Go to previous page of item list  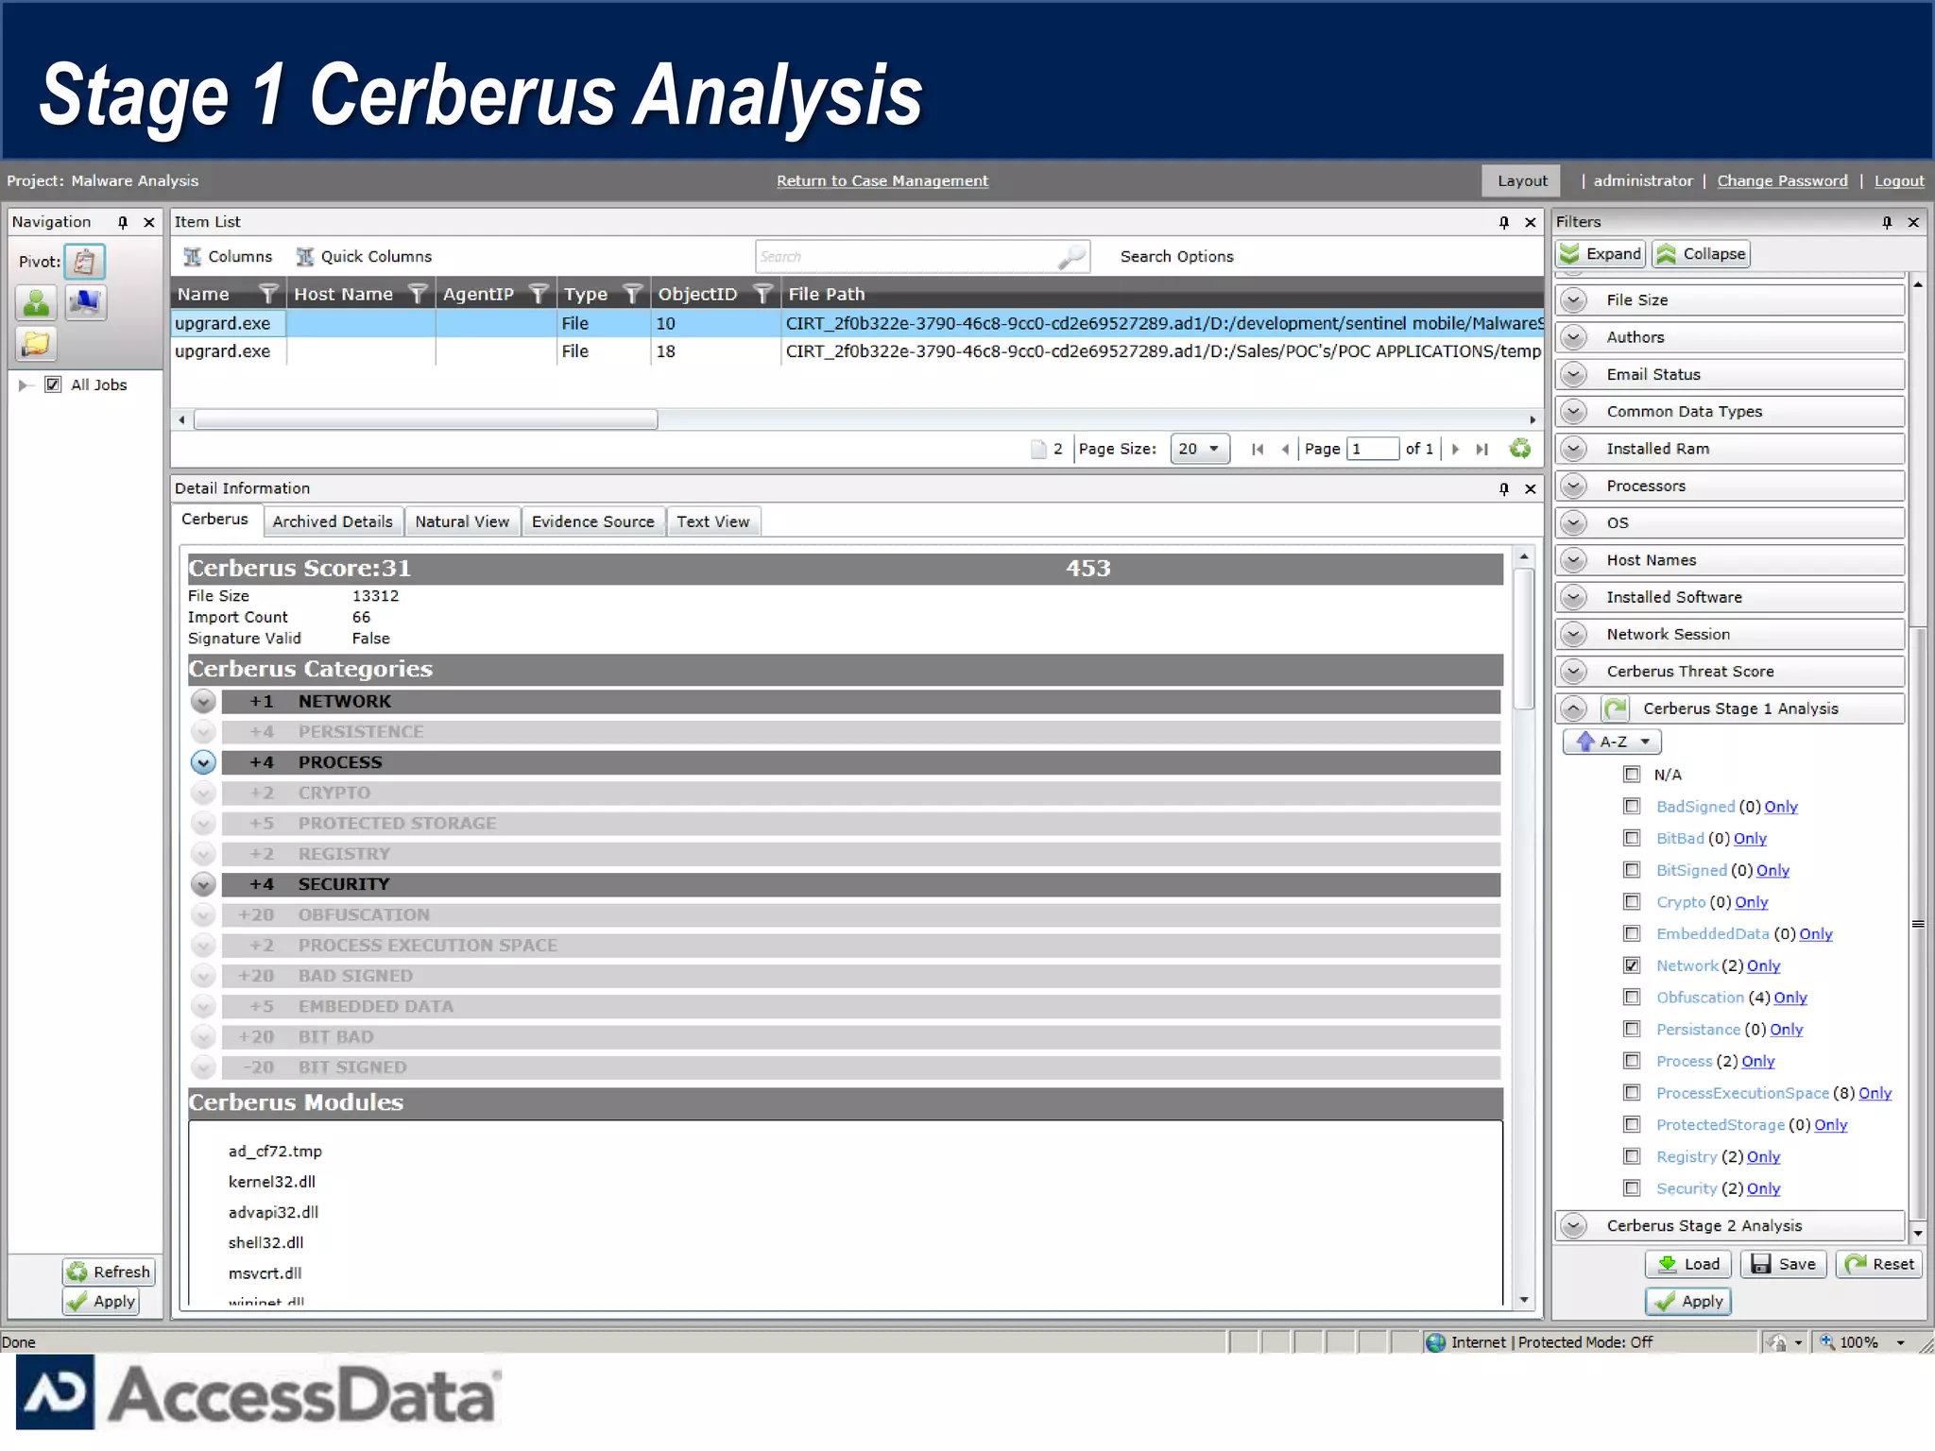click(x=1285, y=449)
